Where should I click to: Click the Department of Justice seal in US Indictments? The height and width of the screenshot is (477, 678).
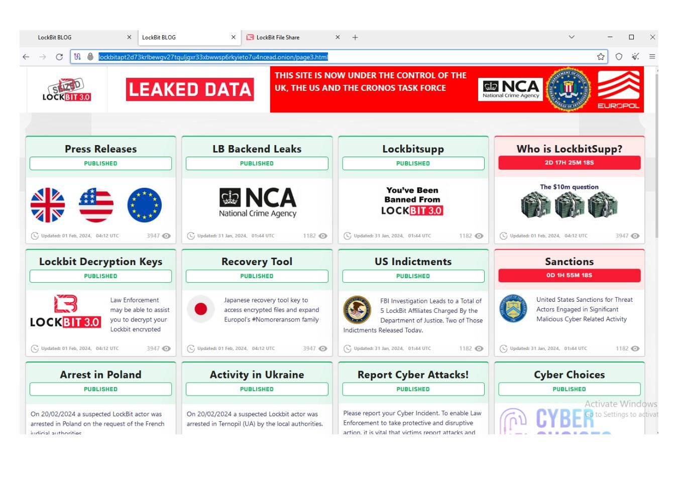357,309
